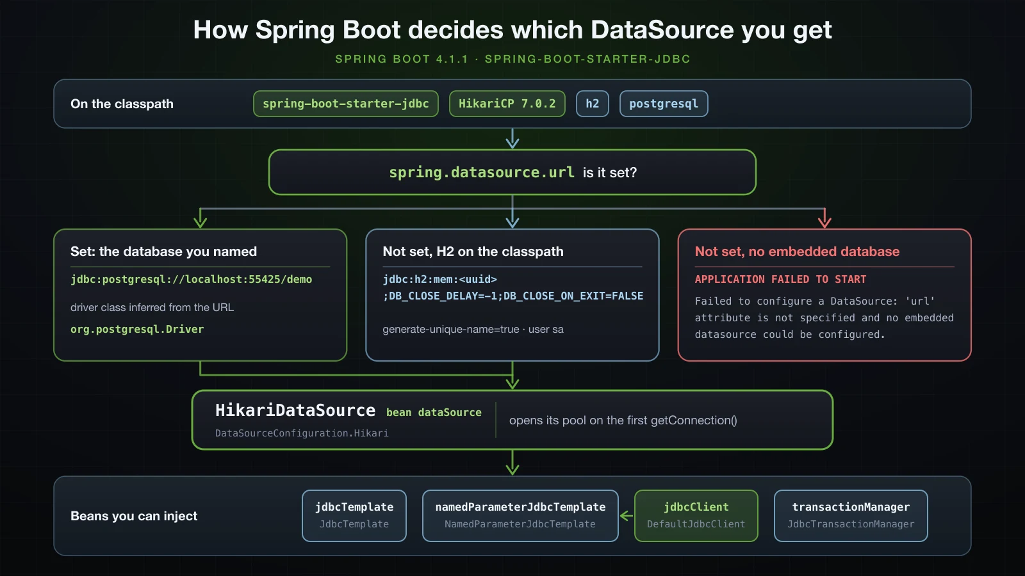Screen dimensions: 1025x576
Task: Select the transactionManager bean box
Action: point(851,516)
